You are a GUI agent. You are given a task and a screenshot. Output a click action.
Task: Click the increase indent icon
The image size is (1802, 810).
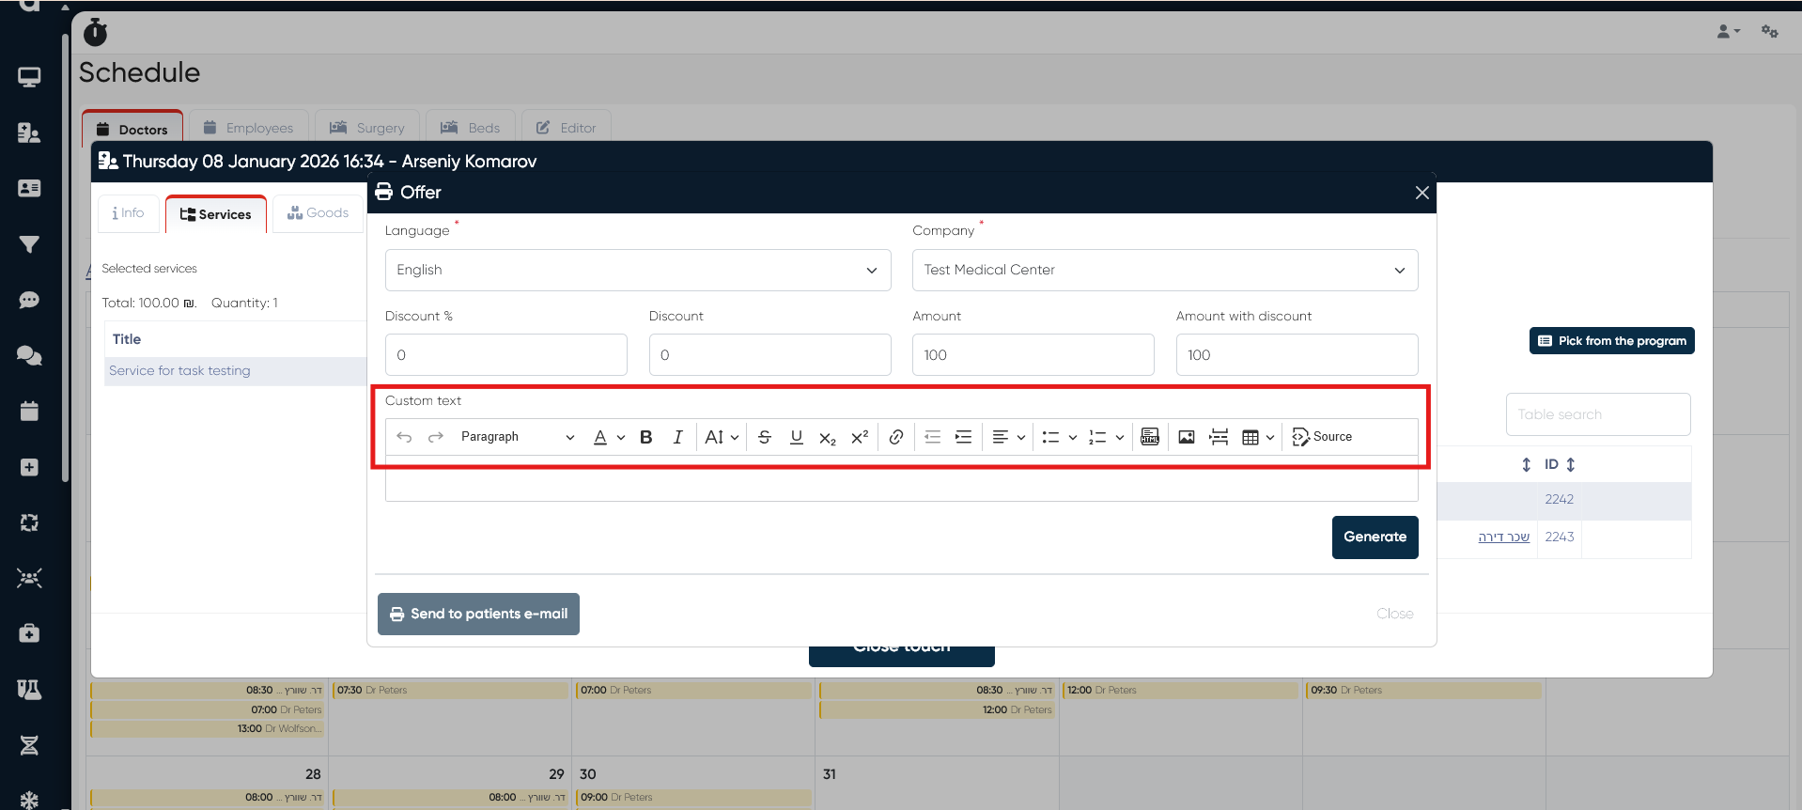(963, 437)
